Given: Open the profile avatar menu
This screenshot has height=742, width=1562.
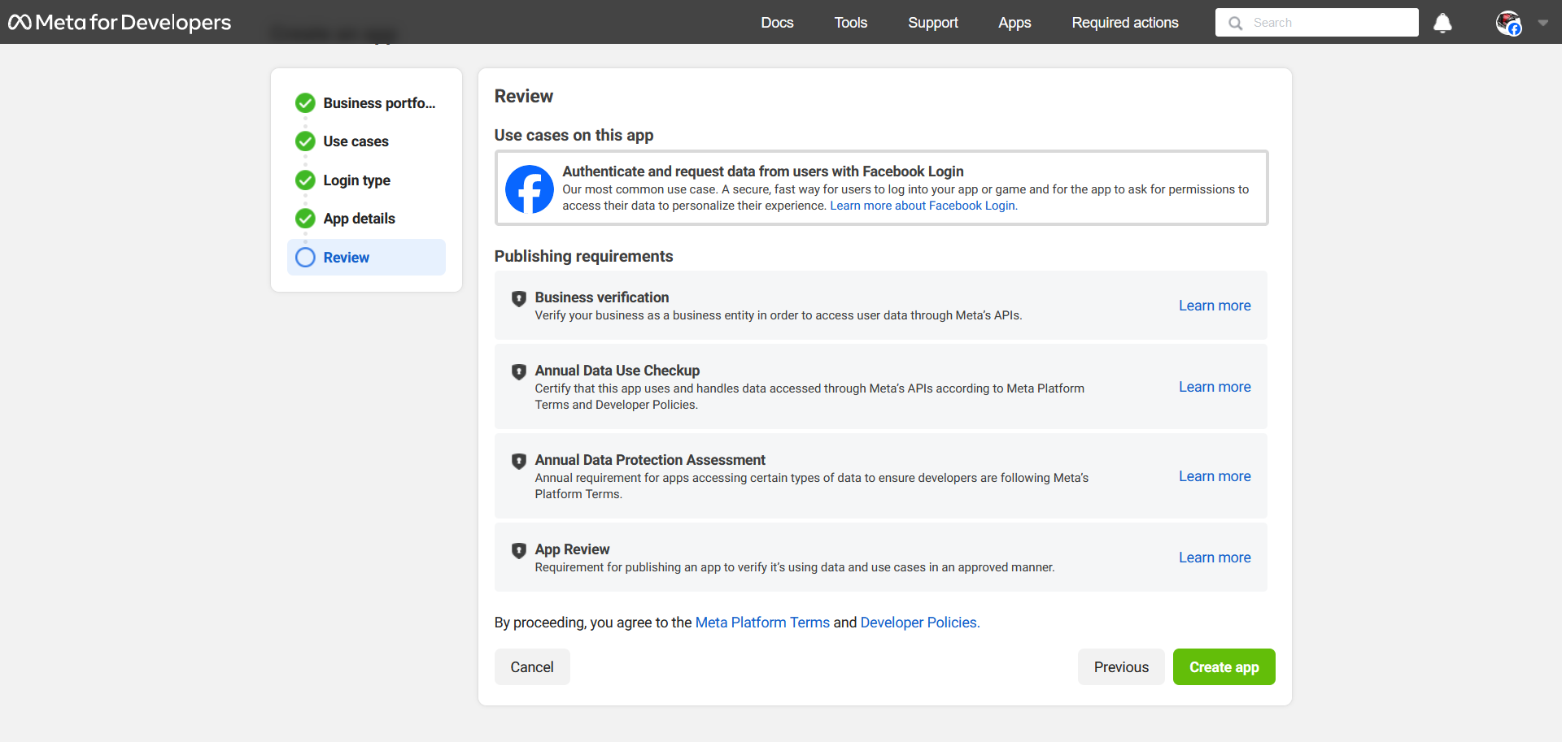Looking at the screenshot, I should 1508,23.
